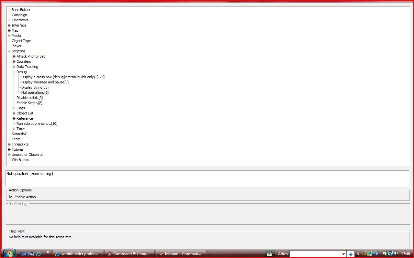
Task: Expand the Attack Priority Set node
Action: click(x=14, y=56)
